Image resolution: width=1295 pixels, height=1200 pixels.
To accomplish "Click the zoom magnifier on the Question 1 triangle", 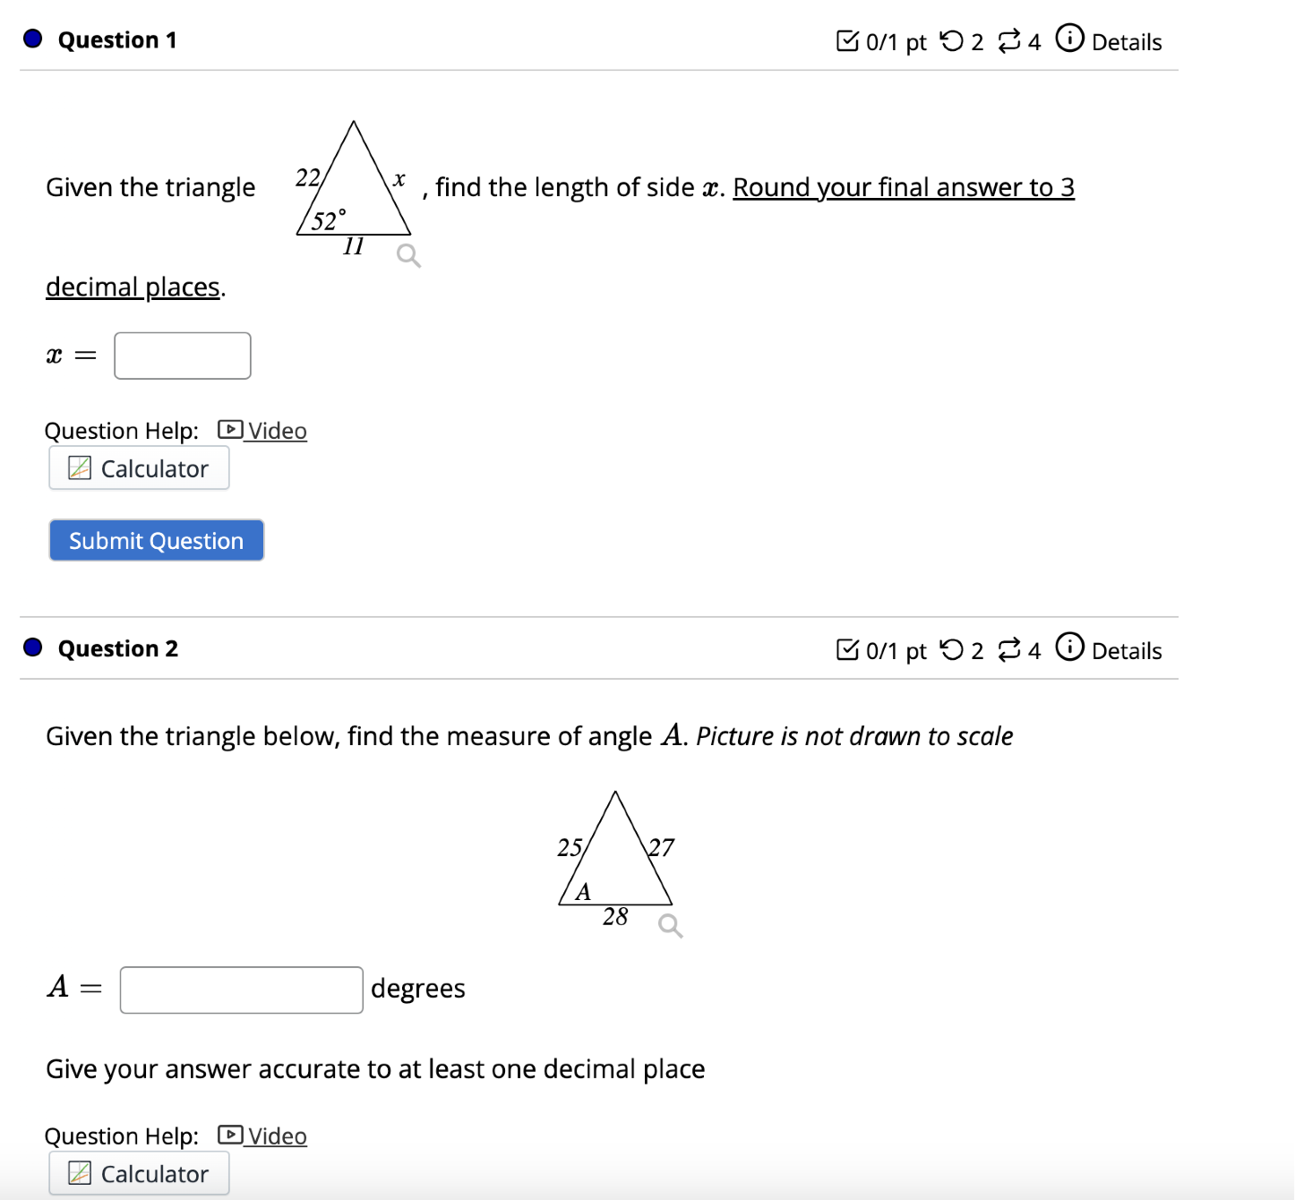I will pyautogui.click(x=407, y=255).
